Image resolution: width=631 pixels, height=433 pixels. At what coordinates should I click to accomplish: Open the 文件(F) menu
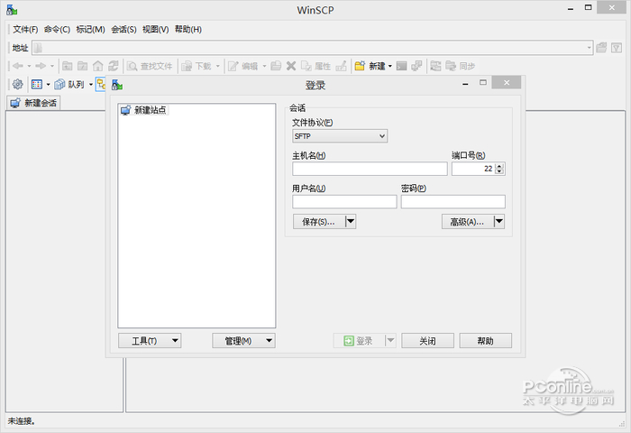pyautogui.click(x=25, y=30)
